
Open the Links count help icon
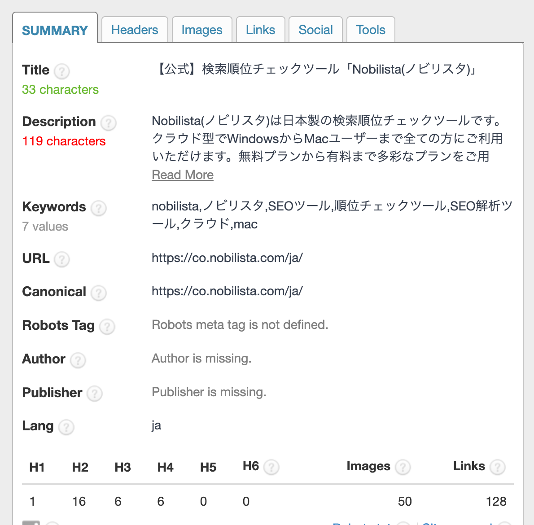point(497,467)
